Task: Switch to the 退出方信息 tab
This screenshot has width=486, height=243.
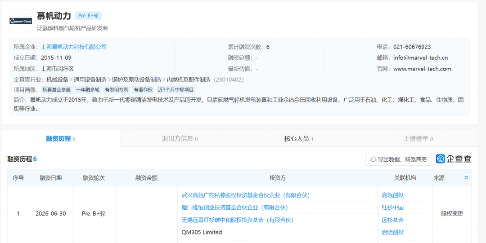Action: coord(180,139)
